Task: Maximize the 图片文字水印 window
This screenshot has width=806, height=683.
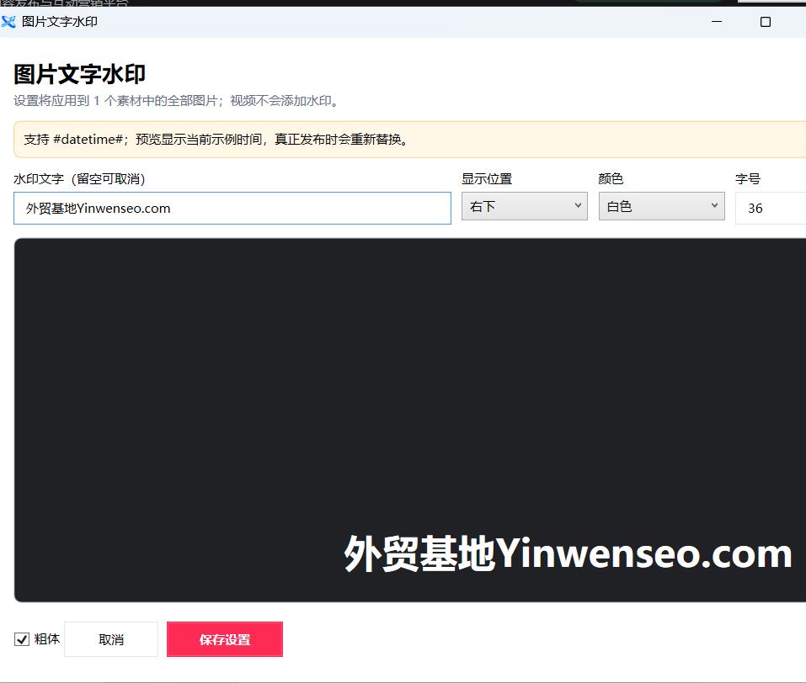Action: [766, 22]
